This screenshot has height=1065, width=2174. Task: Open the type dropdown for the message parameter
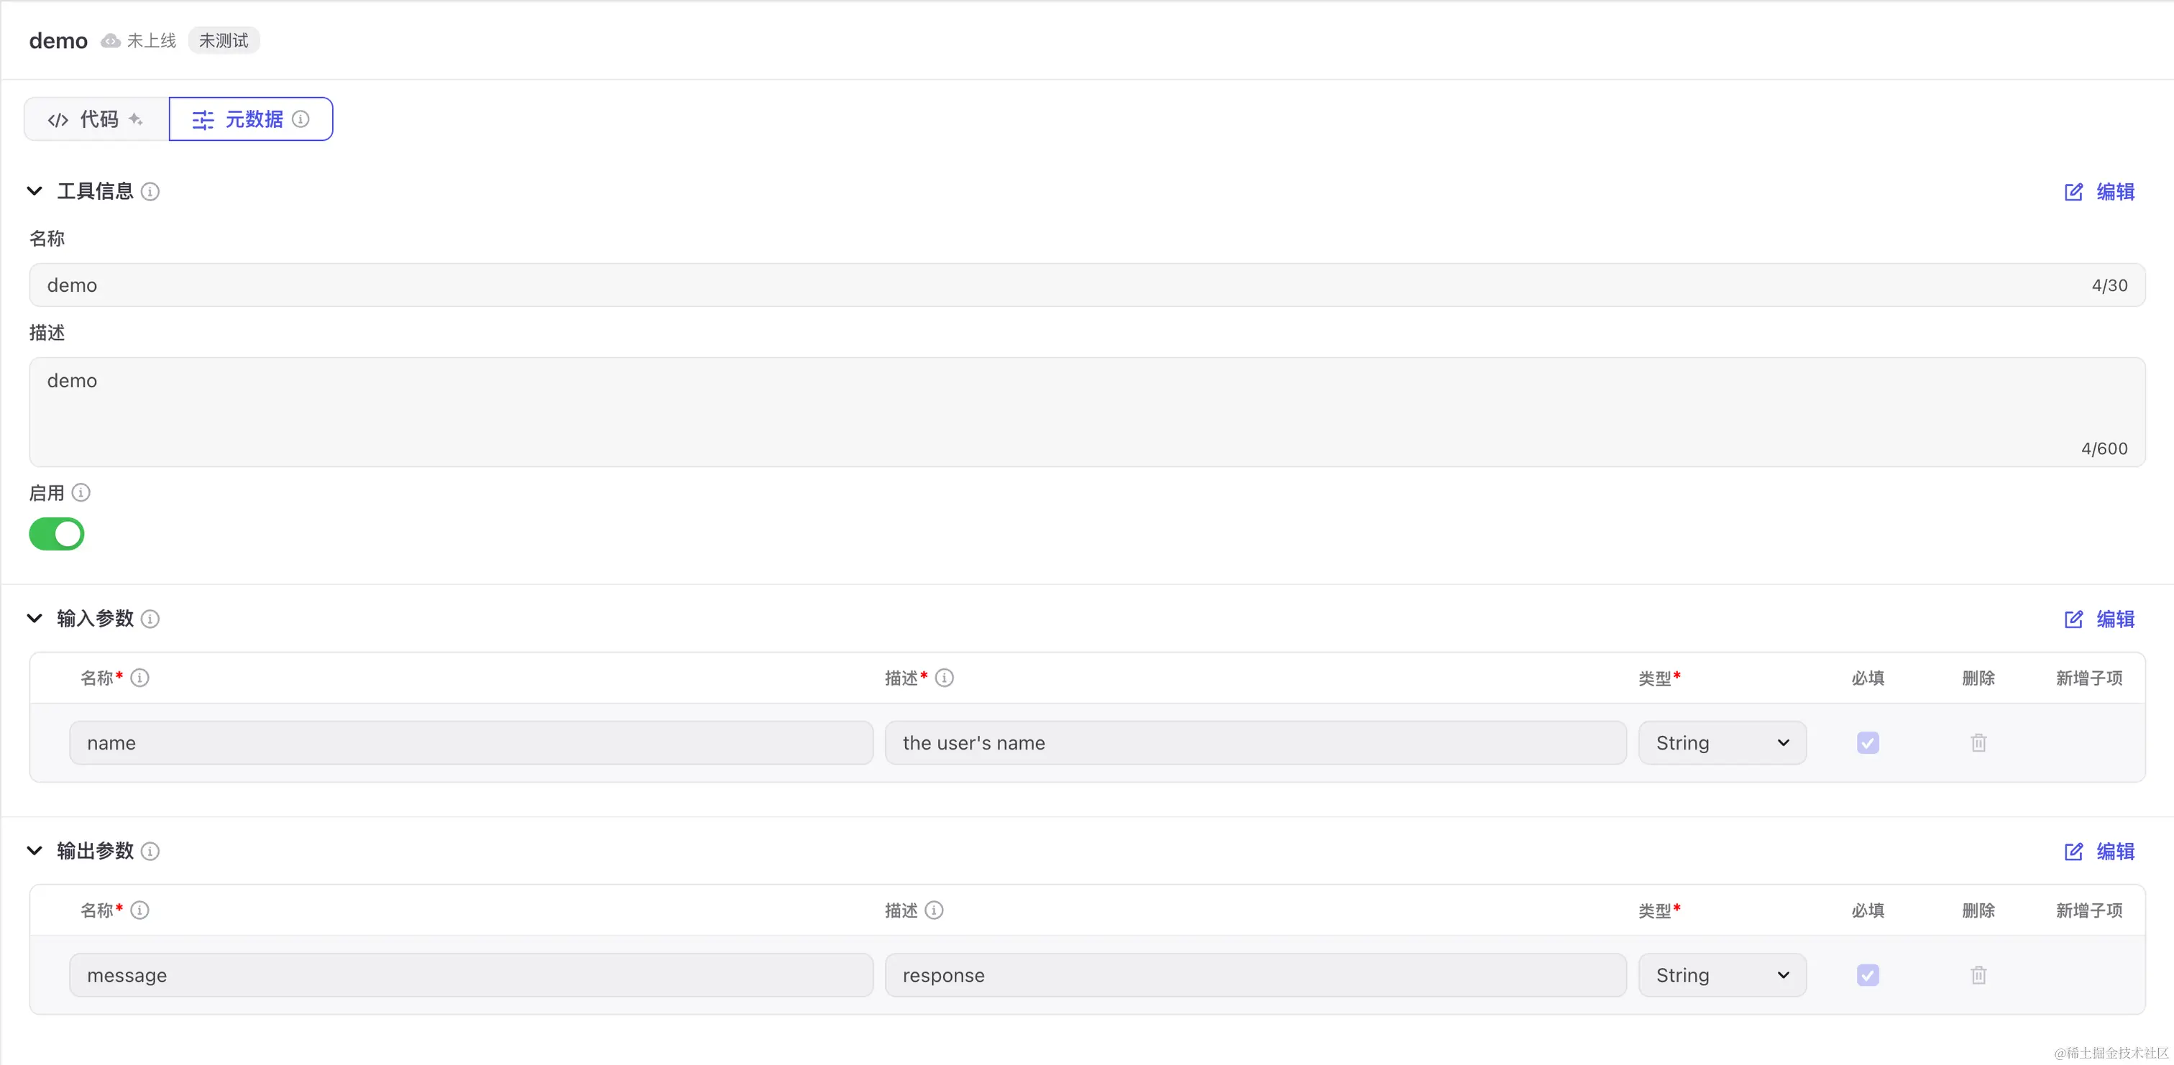pos(1723,974)
